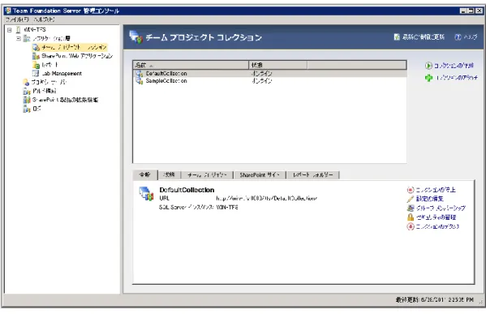Click the large DefaultCollection detail icon
Viewport: 486px width, 314px height.
coord(146,194)
